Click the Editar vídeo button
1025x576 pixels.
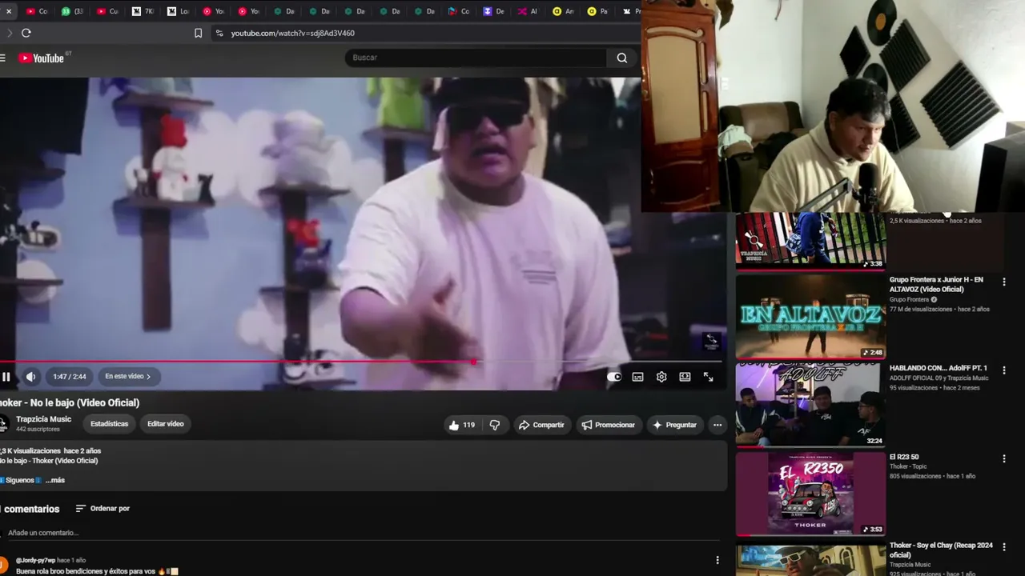pyautogui.click(x=166, y=424)
